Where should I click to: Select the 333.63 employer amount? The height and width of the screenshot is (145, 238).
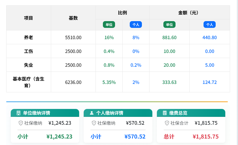[x=169, y=82]
